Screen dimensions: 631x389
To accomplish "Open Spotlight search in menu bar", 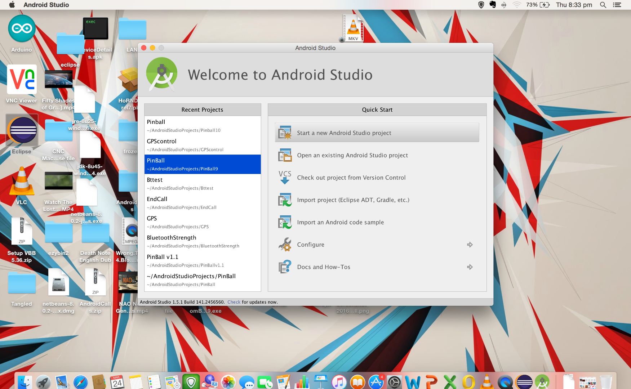I will (x=603, y=5).
